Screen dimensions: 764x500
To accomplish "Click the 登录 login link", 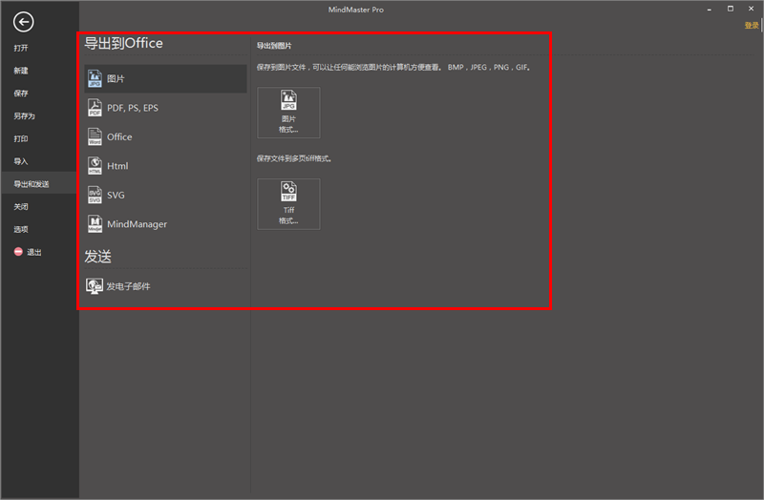I will (x=751, y=26).
